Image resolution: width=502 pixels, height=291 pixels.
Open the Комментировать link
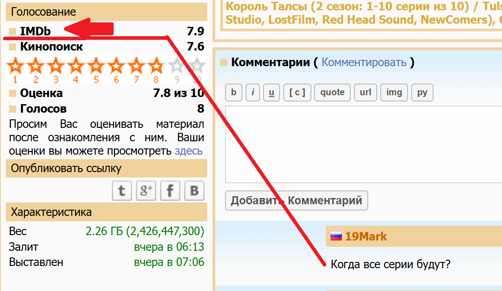pyautogui.click(x=364, y=62)
